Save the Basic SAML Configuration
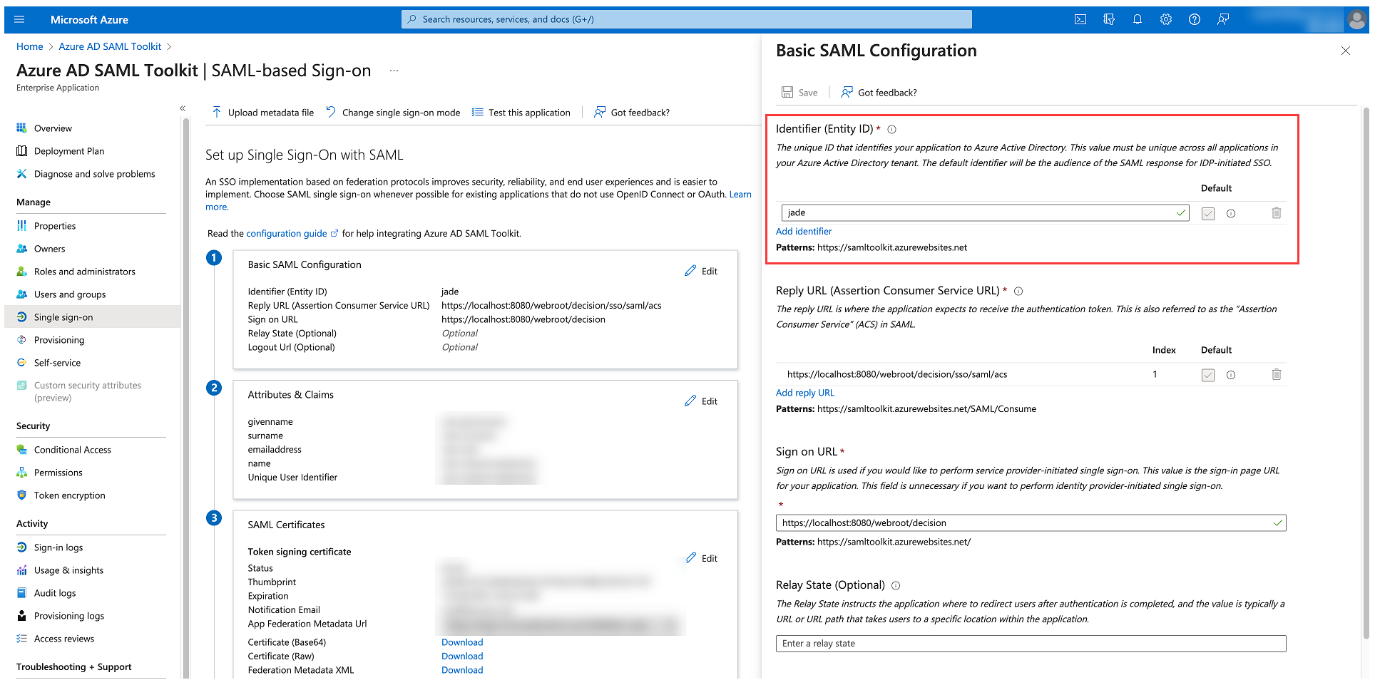 click(800, 92)
